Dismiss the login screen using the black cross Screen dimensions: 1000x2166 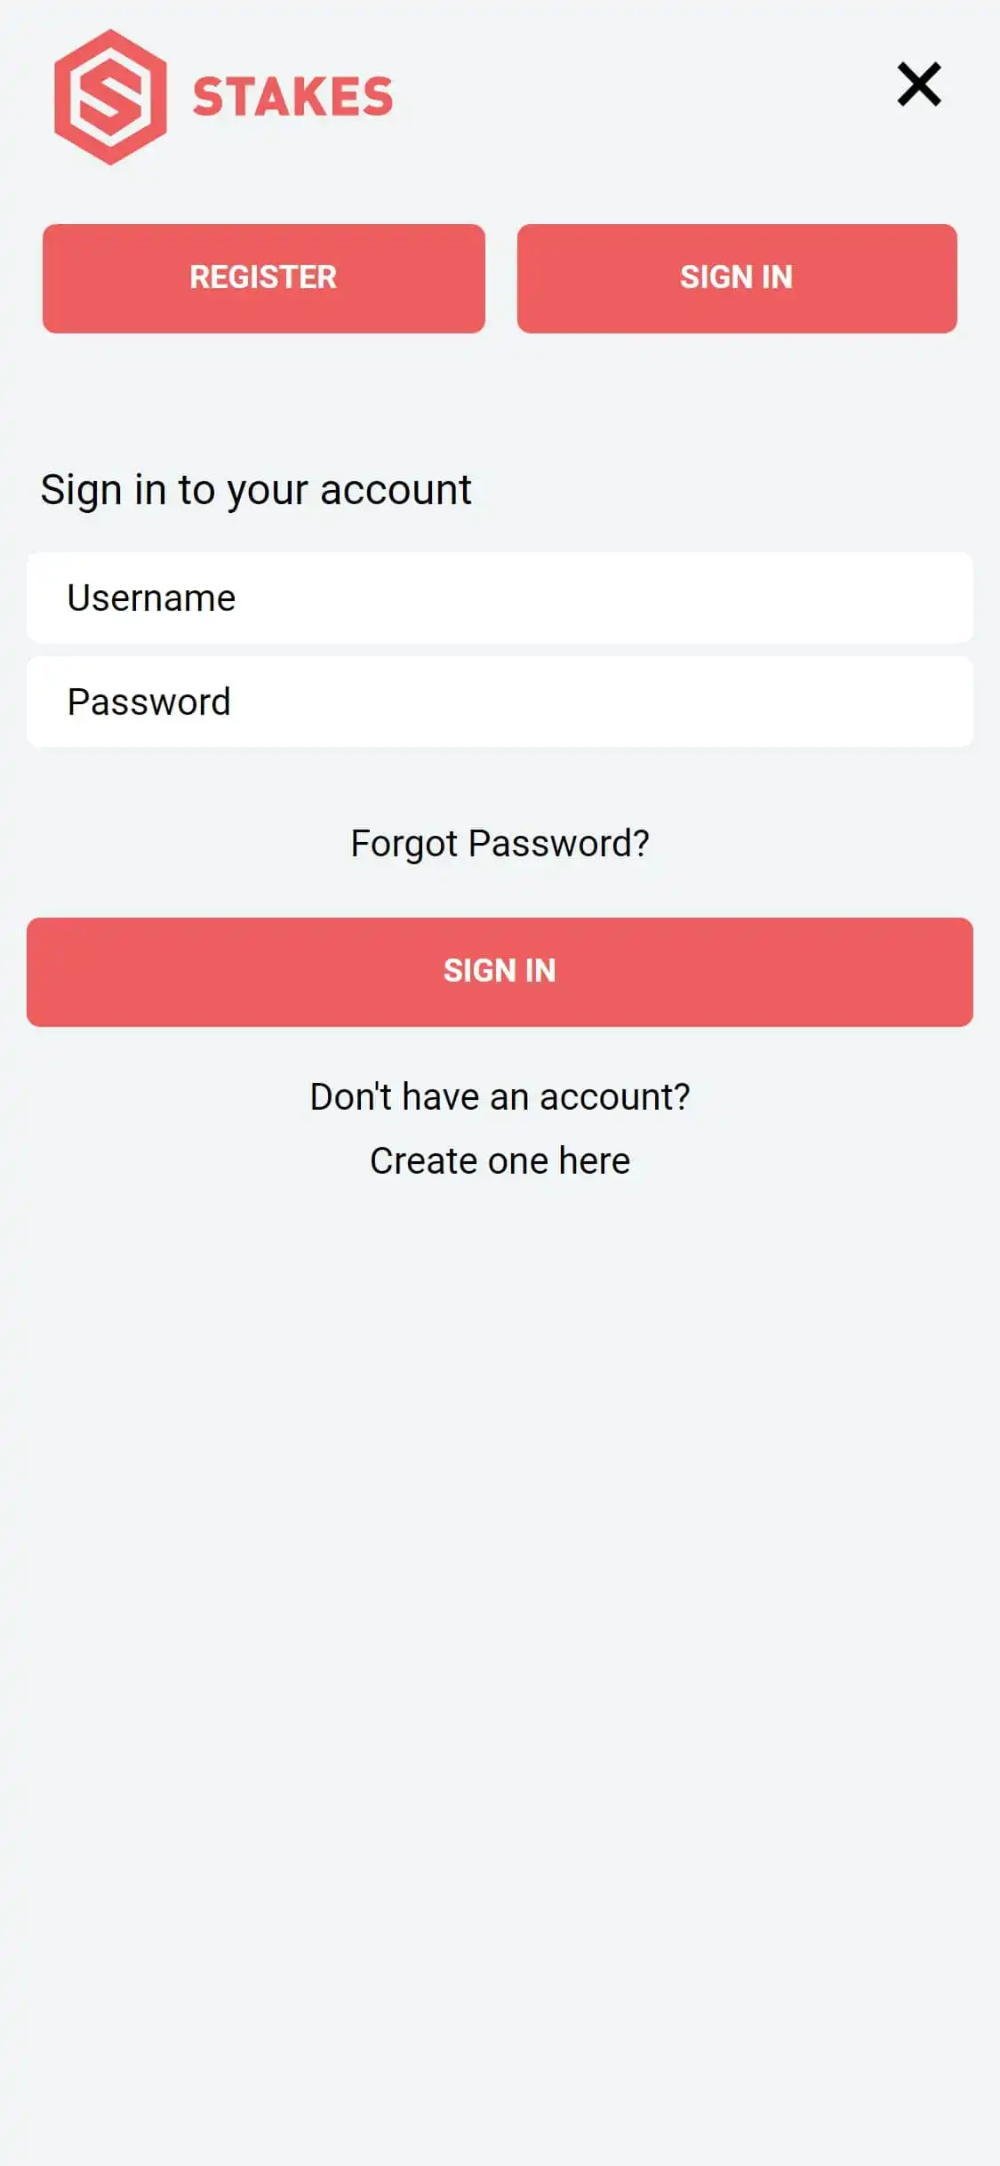918,84
